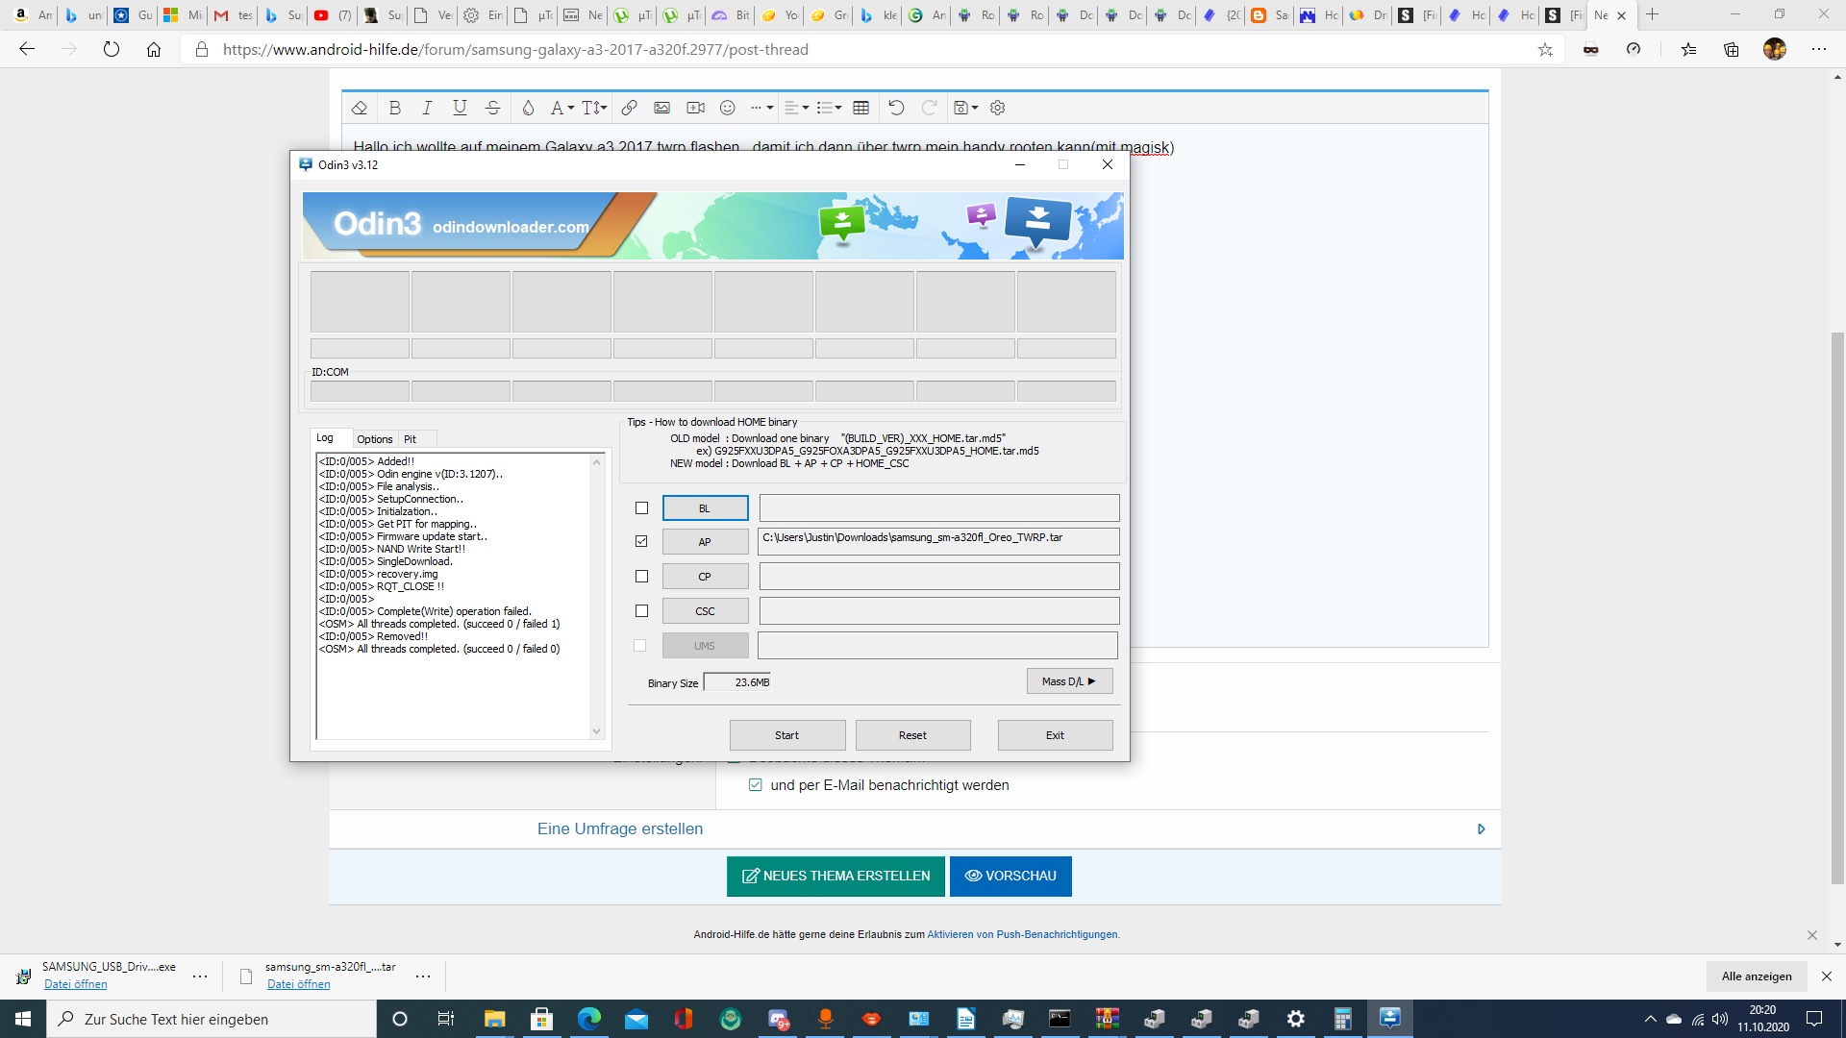The height and width of the screenshot is (1038, 1846).
Task: Click the Windows taskbar search box
Action: click(x=212, y=1019)
